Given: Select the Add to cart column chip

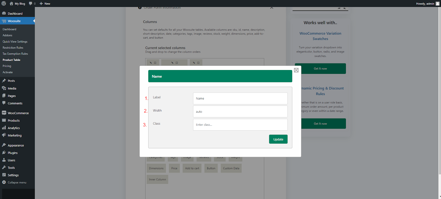Looking at the screenshot, I should tap(192, 168).
